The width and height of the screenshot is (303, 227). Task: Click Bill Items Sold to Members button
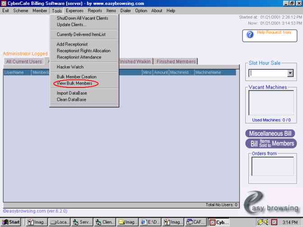270,143
